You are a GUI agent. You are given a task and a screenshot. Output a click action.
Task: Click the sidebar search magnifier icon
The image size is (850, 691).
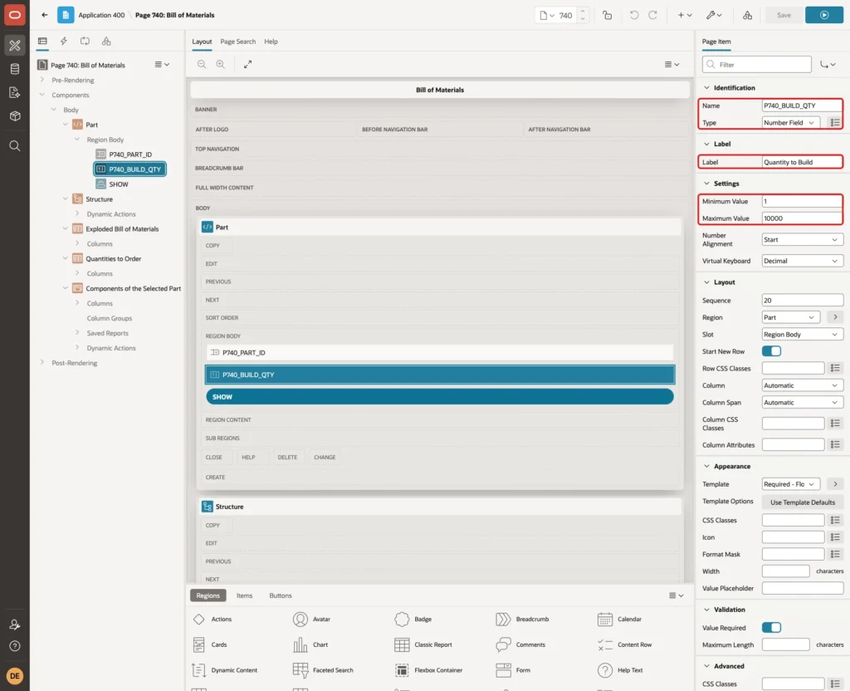tap(15, 146)
